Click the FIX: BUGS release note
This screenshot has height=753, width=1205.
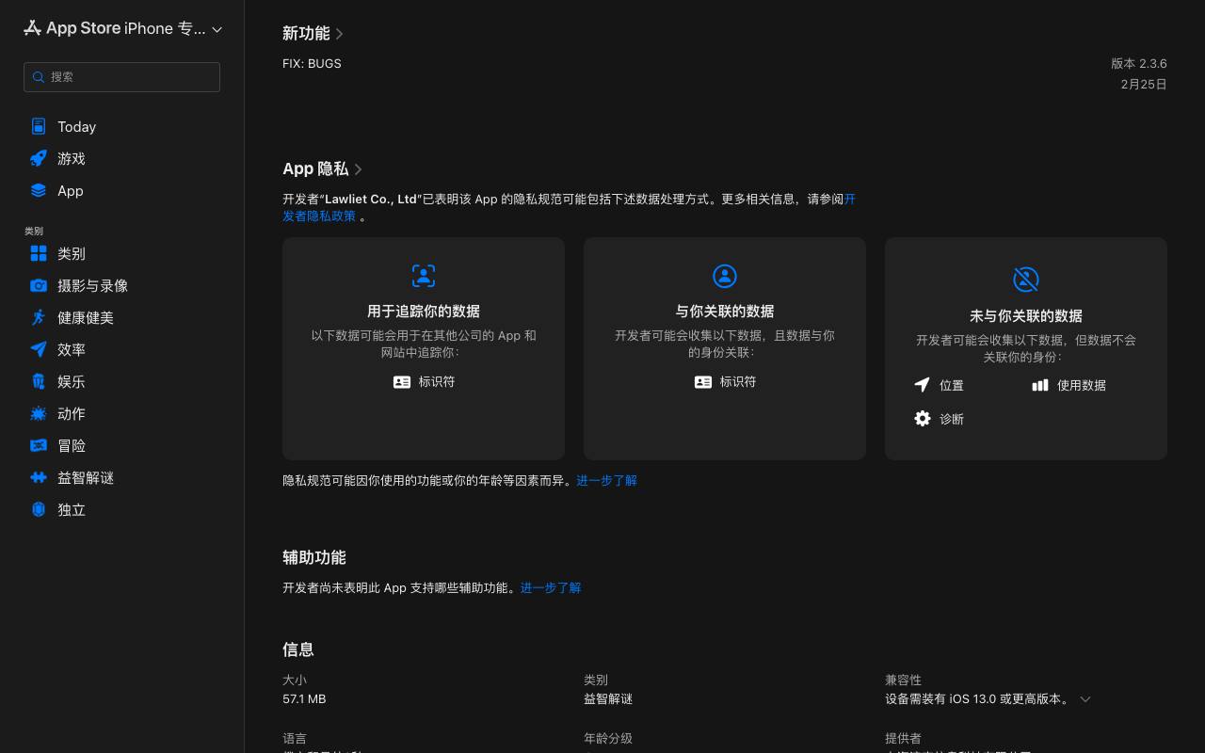click(312, 64)
